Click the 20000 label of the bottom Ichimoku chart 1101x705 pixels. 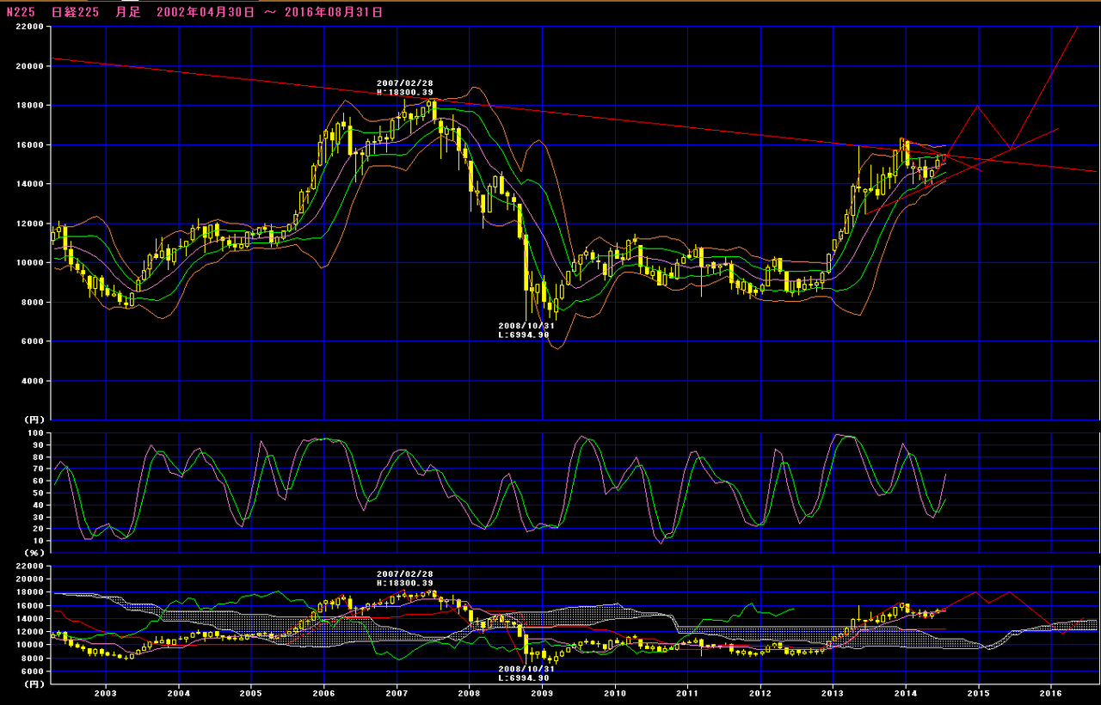pos(28,579)
